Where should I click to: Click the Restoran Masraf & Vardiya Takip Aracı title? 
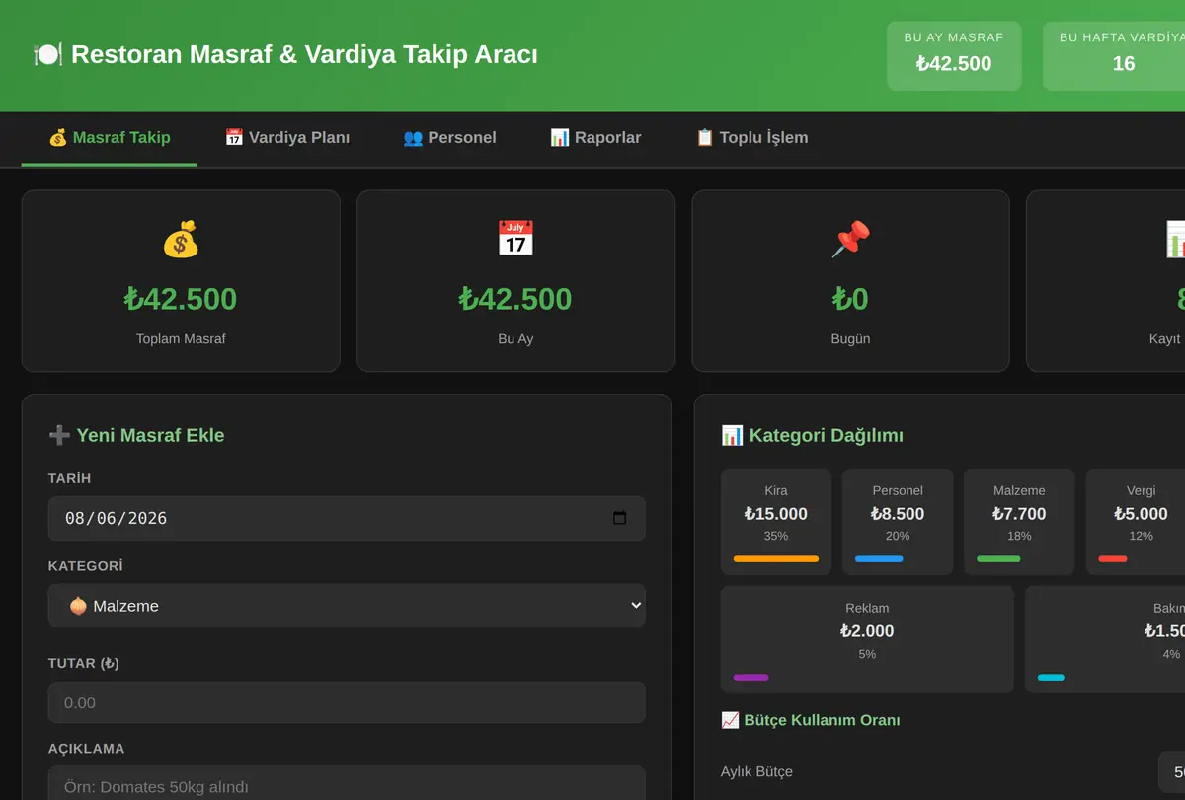pos(304,54)
